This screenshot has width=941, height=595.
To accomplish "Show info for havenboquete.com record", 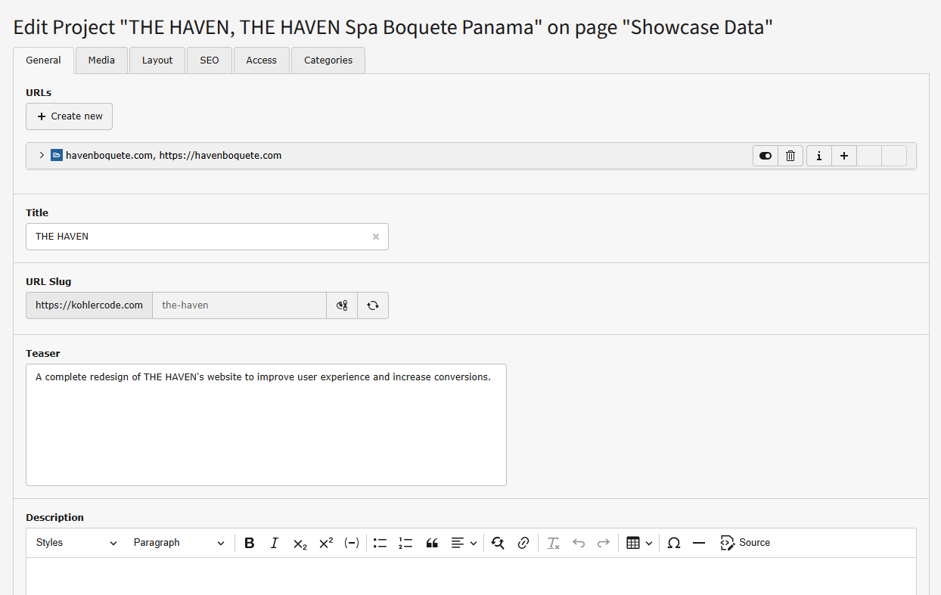I will pyautogui.click(x=819, y=156).
